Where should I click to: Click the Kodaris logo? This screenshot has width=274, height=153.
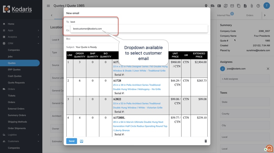[17, 9]
